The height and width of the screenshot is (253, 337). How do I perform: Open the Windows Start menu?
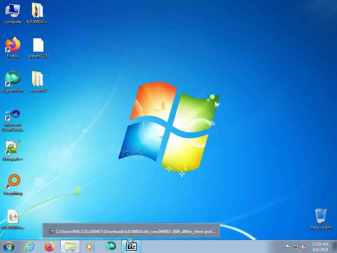coord(9,246)
